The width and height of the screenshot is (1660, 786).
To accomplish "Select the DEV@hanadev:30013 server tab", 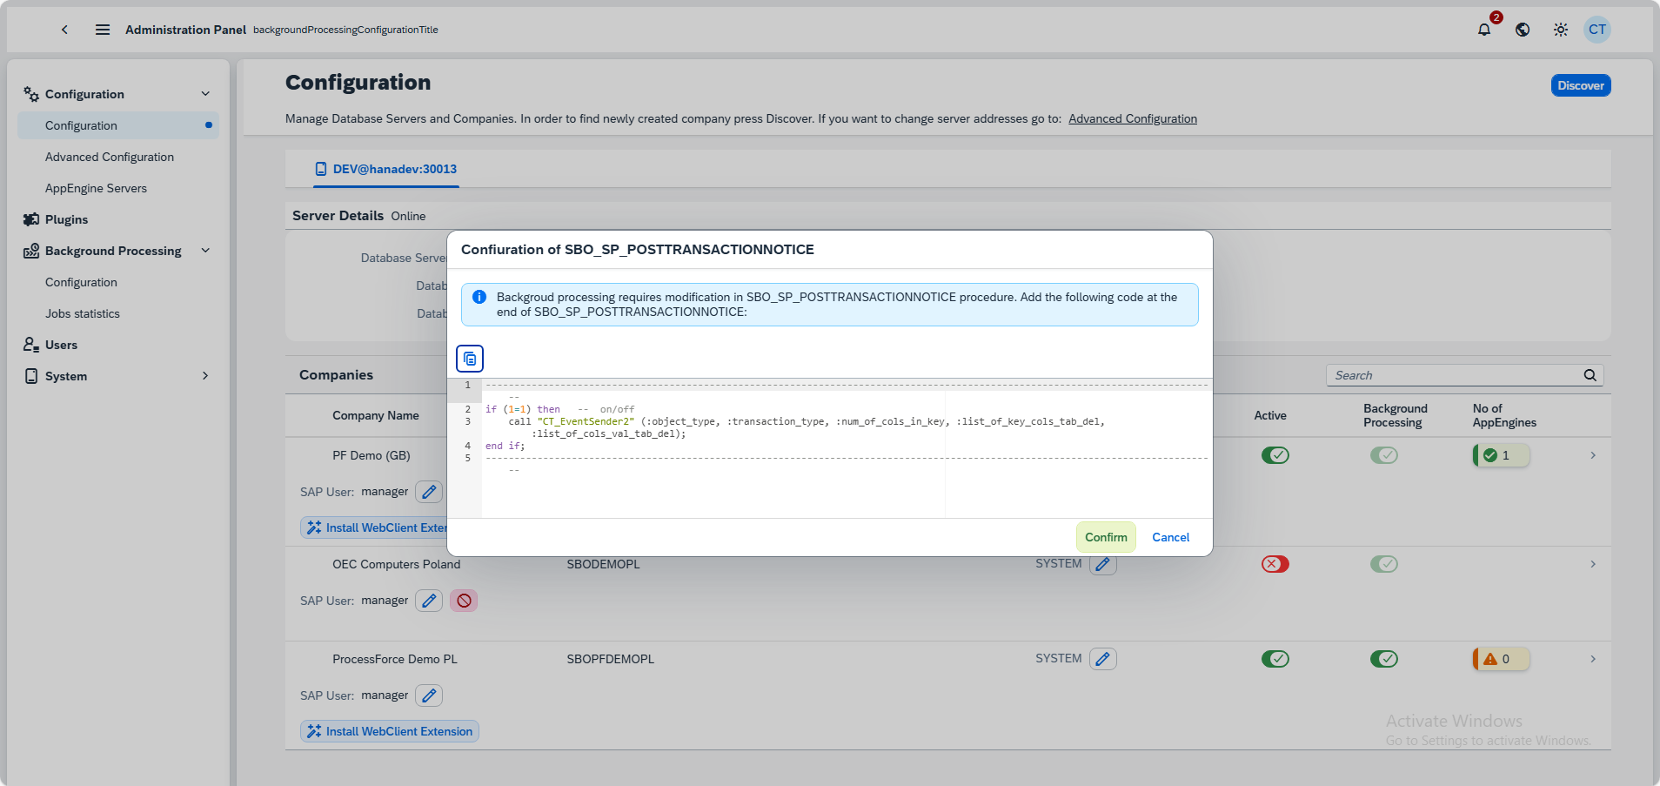I will click(x=386, y=168).
